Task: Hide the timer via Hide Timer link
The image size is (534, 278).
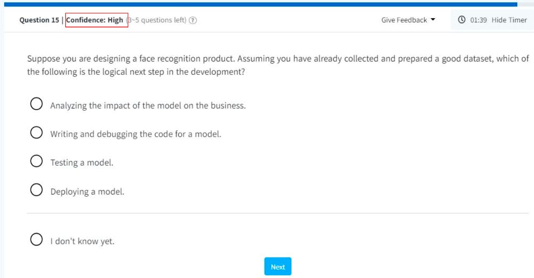Action: pyautogui.click(x=509, y=20)
